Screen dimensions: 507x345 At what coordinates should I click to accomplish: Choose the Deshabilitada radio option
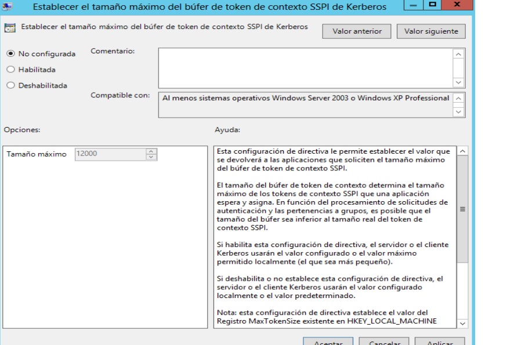point(10,85)
